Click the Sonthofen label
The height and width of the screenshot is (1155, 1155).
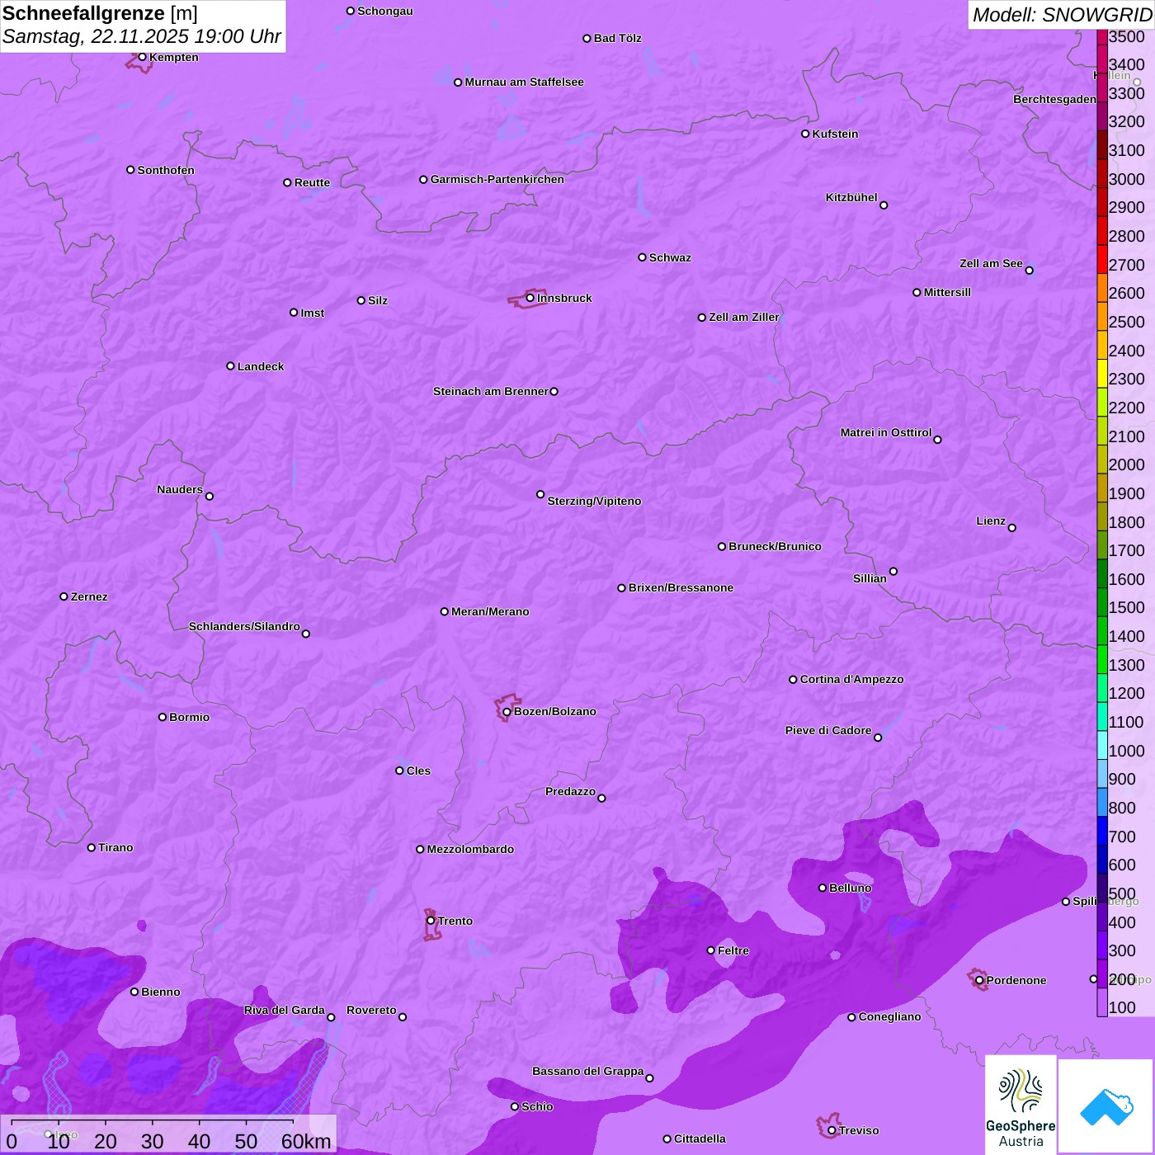pyautogui.click(x=166, y=170)
